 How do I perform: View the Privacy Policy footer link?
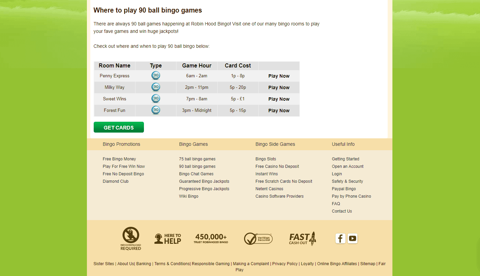tap(285, 264)
